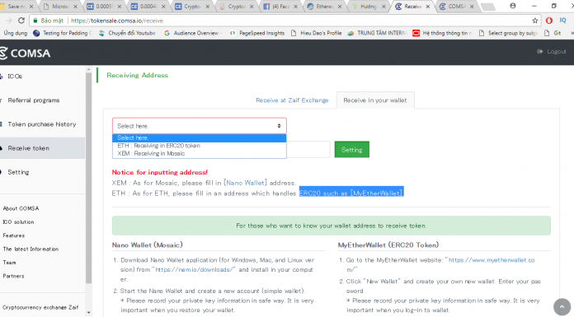Close the Receive tab
The height and width of the screenshot is (317, 574).
tap(427, 7)
